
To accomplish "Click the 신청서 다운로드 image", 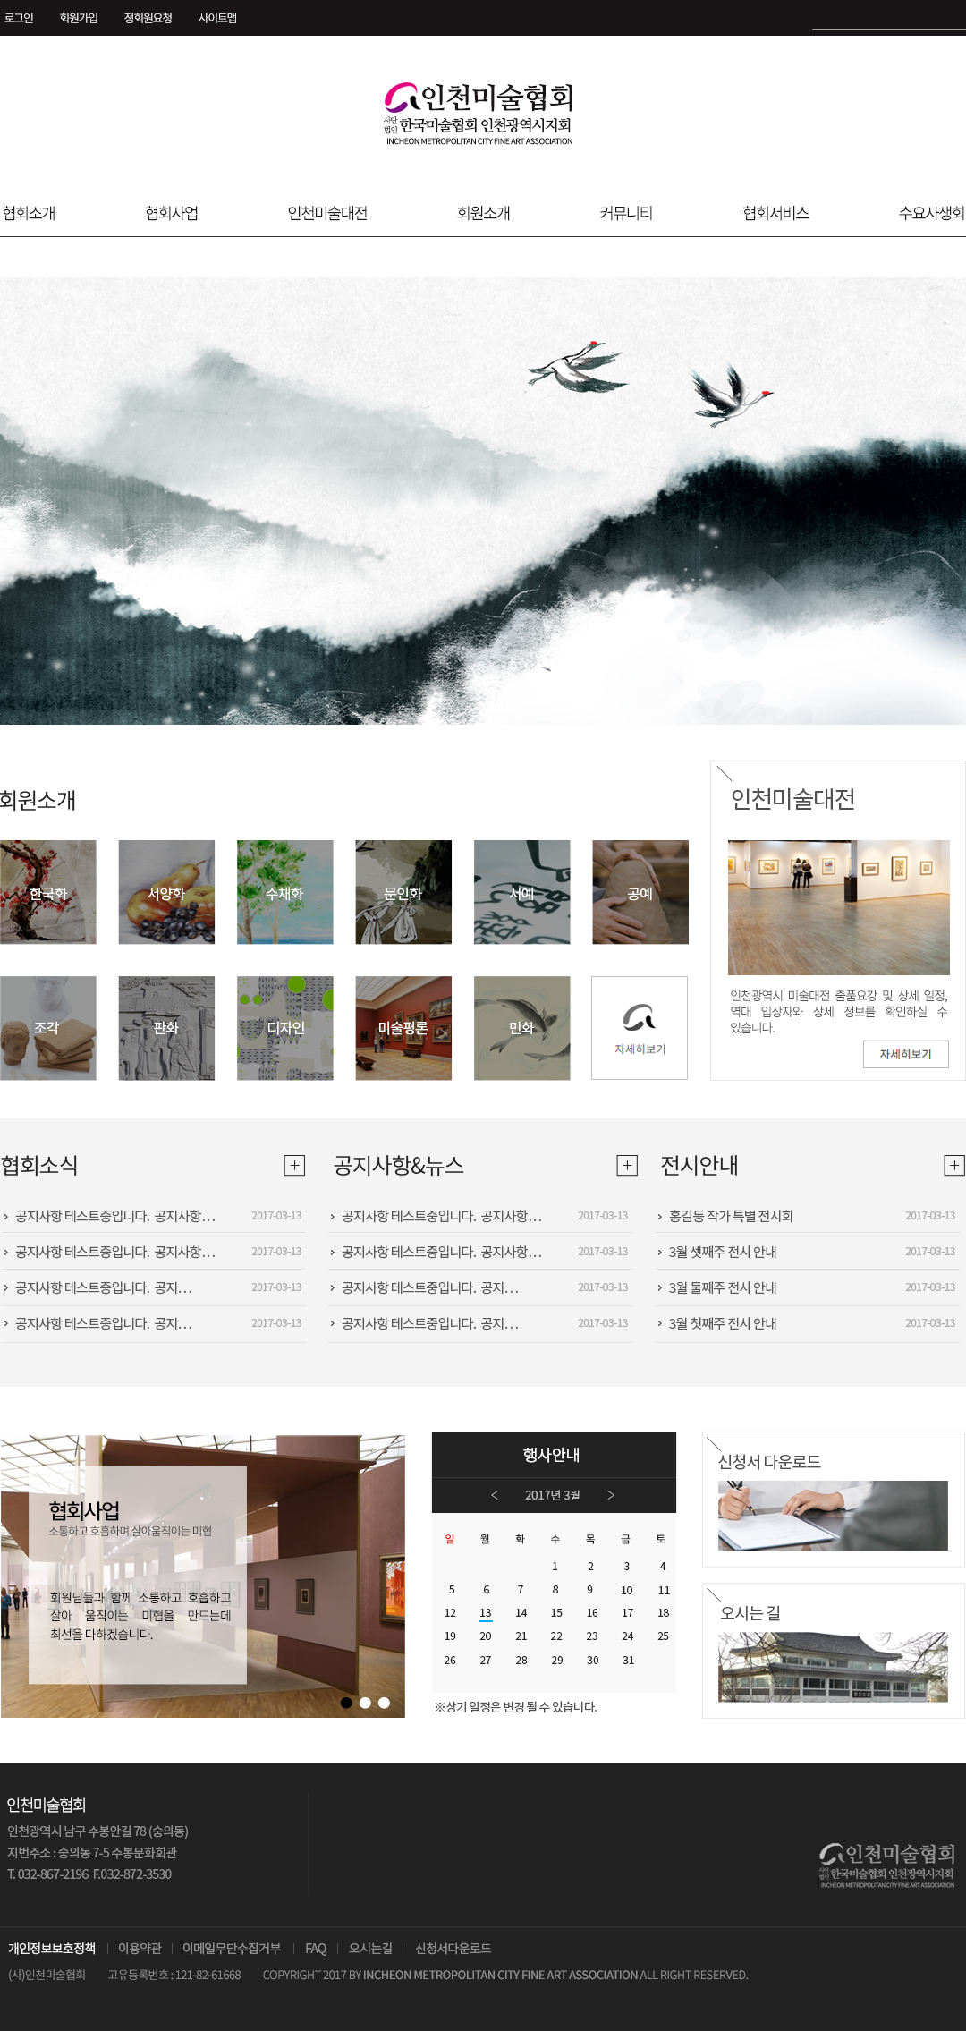I will coord(833,1516).
